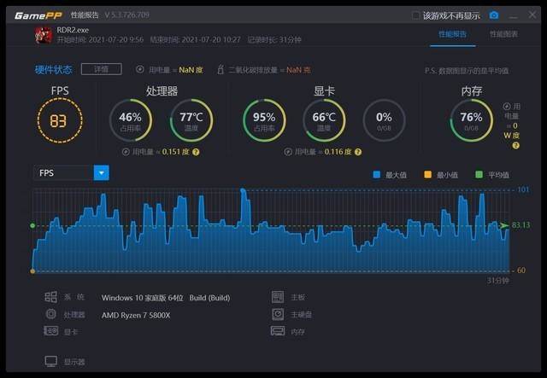The image size is (547, 378).
Task: Click the camera screenshot icon
Action: tap(494, 15)
